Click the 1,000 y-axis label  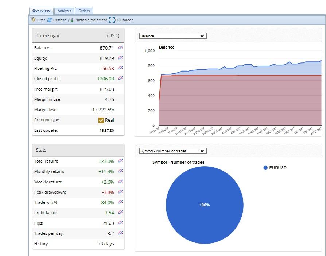[x=150, y=51]
